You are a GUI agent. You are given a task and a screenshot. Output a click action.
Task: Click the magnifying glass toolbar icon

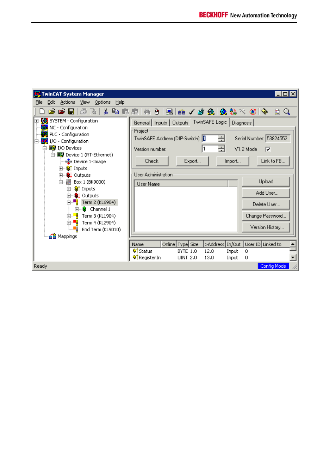point(287,111)
